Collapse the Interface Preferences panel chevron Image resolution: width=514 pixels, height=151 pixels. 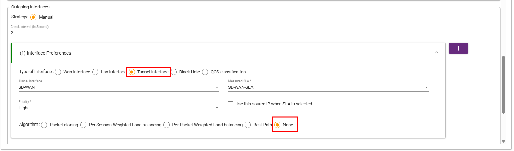[x=437, y=52]
